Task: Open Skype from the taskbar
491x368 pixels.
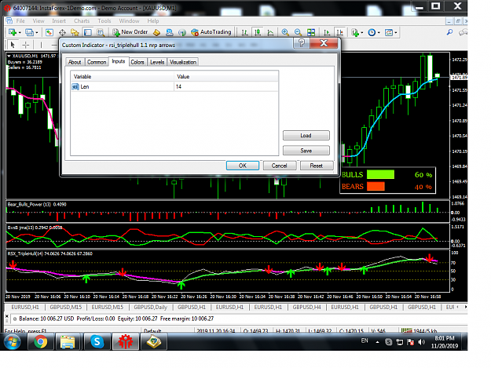Action: coord(97,341)
